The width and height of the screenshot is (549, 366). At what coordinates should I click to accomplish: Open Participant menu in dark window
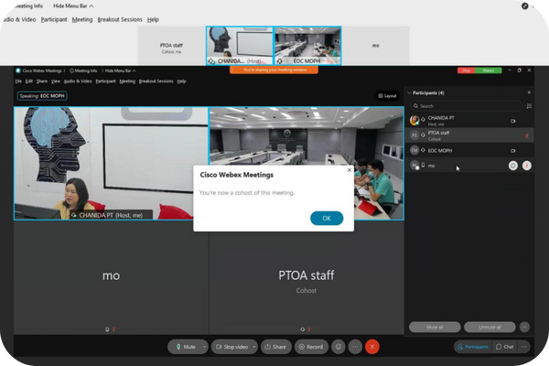(105, 81)
